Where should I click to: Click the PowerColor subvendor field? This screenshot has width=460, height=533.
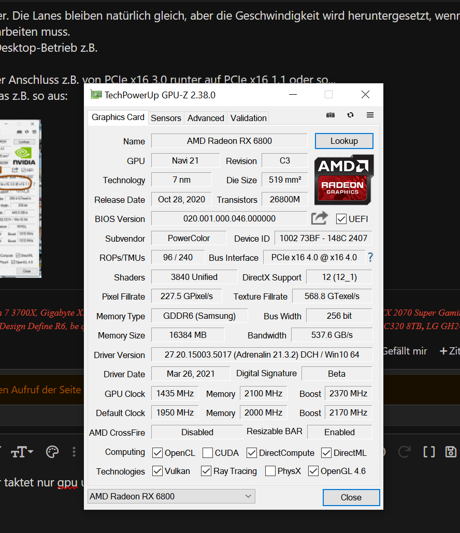(x=189, y=238)
